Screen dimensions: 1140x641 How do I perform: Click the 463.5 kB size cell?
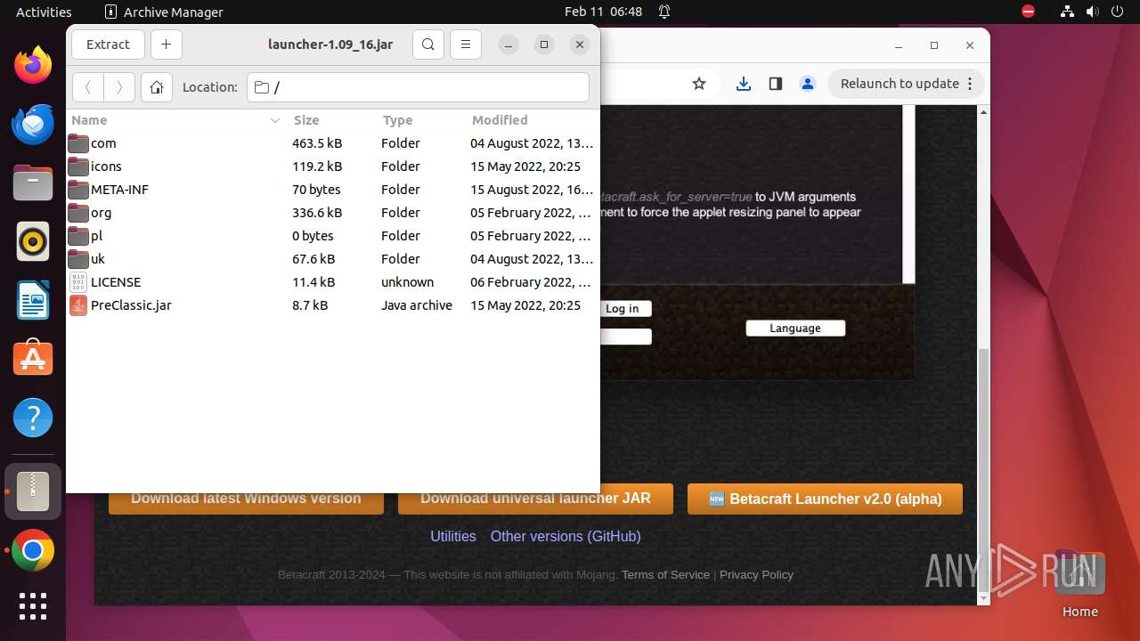tap(317, 143)
